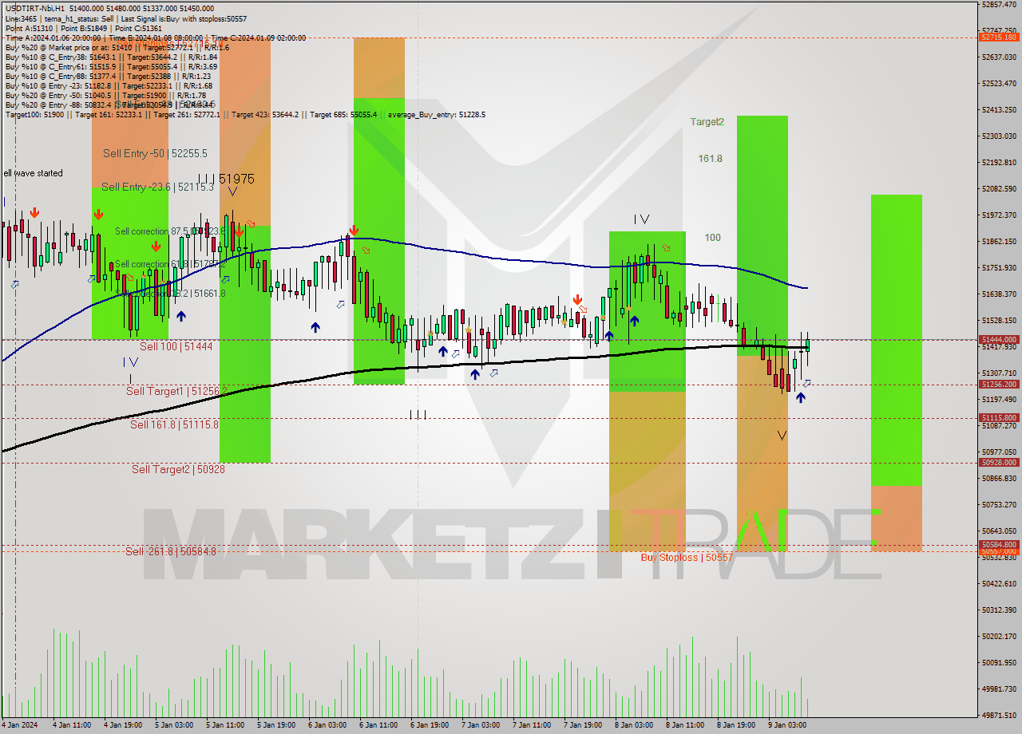Click the blue up arrow above the V wave label

[x=801, y=397]
